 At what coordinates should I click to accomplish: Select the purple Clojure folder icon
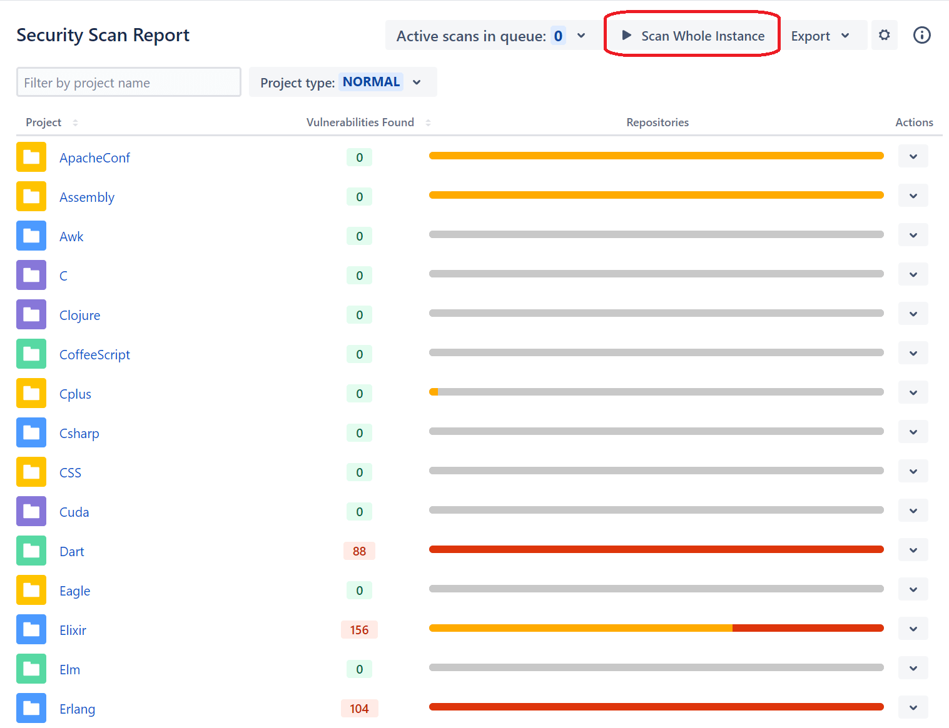click(x=31, y=314)
